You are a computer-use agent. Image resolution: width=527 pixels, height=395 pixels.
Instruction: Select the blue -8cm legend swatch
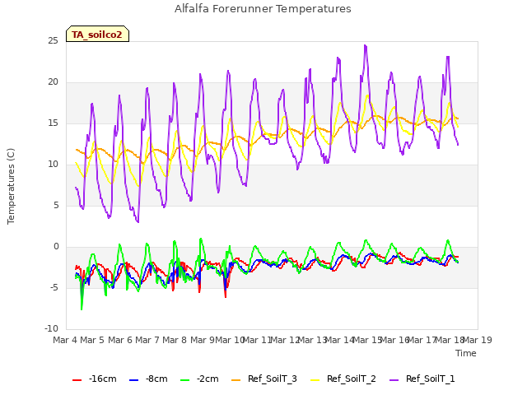133,380
